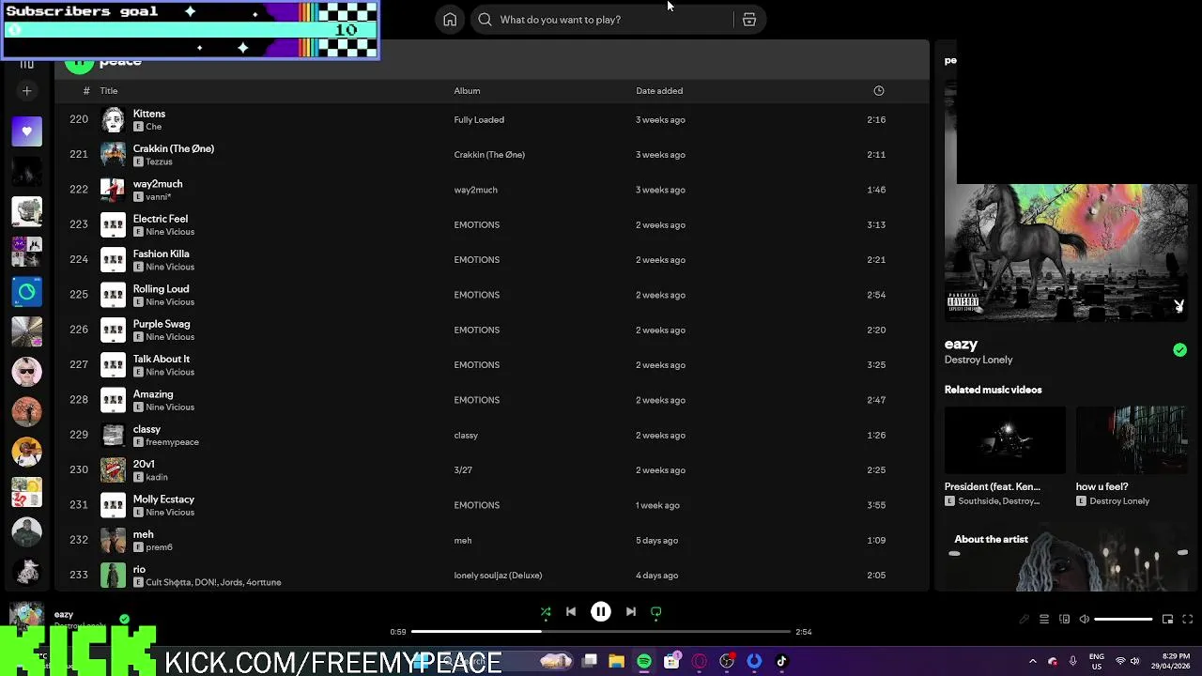
Task: Open the Queue view
Action: click(1044, 620)
